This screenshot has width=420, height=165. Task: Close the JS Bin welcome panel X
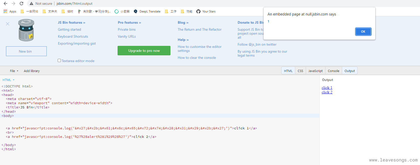tap(8, 24)
